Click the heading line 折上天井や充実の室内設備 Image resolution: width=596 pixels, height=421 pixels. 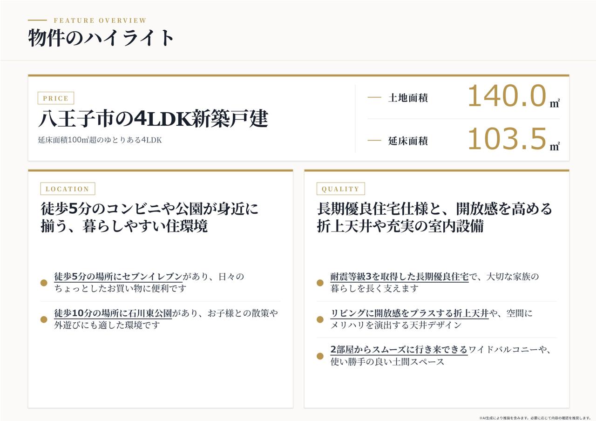click(x=400, y=226)
